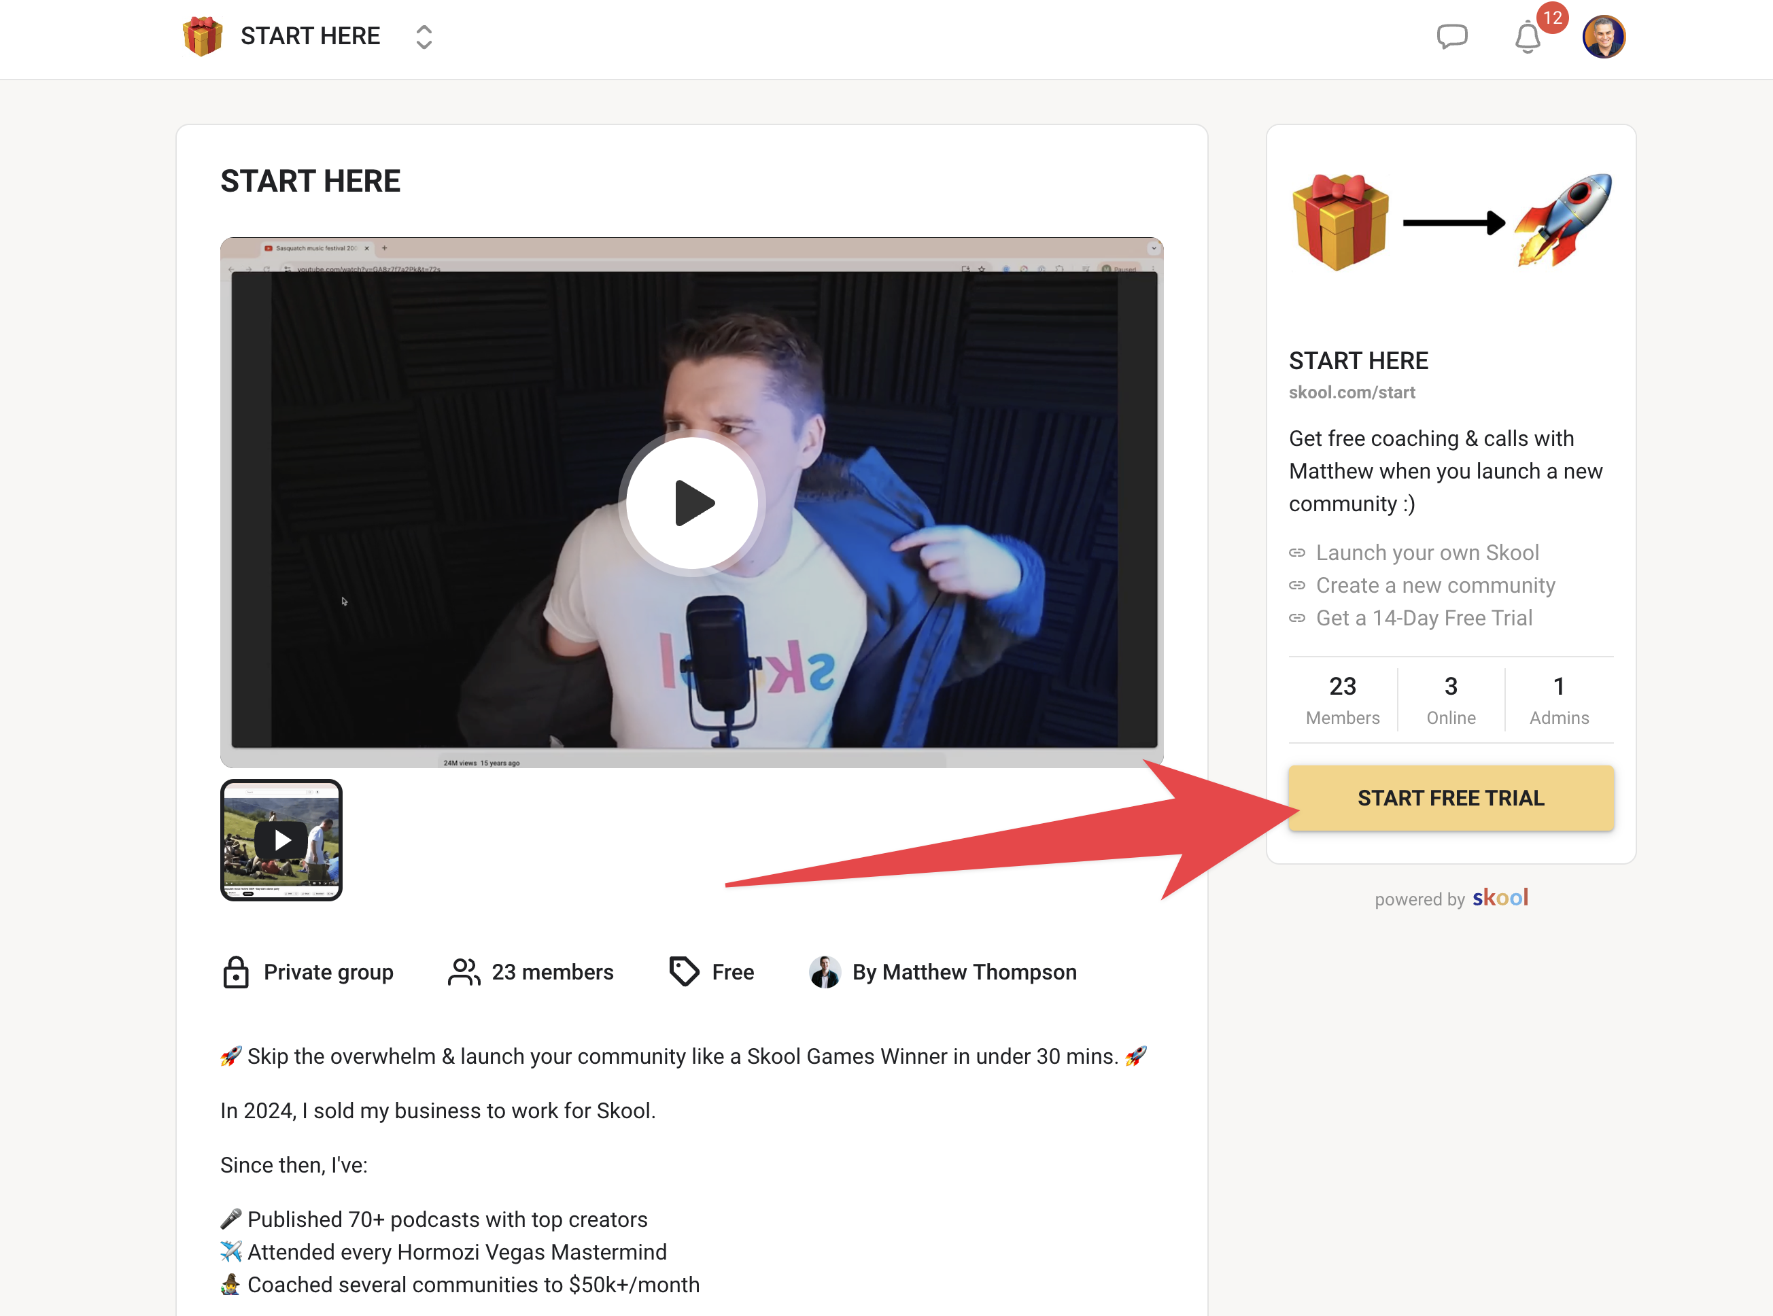The image size is (1773, 1316).
Task: Open the notifications bell
Action: coord(1527,37)
